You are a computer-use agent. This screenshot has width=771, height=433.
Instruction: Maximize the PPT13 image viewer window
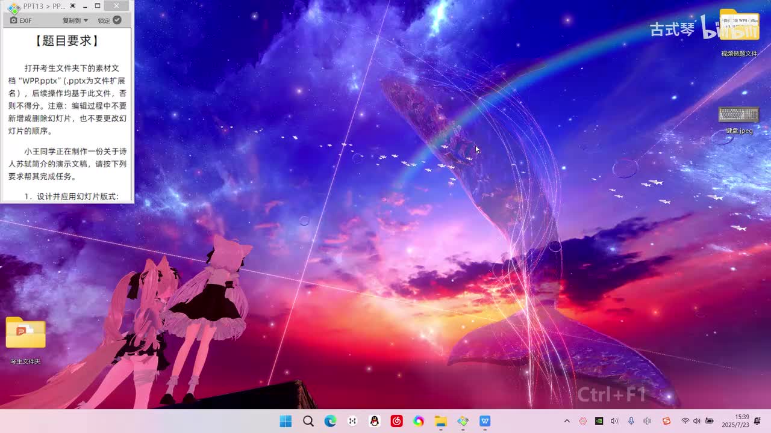[98, 6]
